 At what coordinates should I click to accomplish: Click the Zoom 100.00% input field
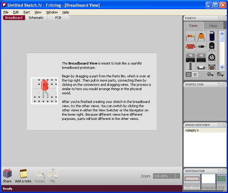coord(164,176)
